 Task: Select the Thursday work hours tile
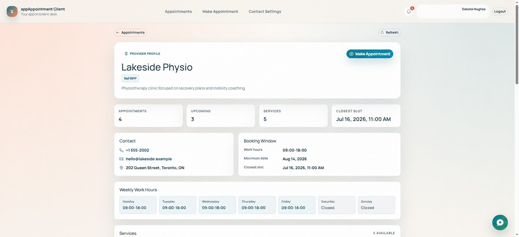257,205
